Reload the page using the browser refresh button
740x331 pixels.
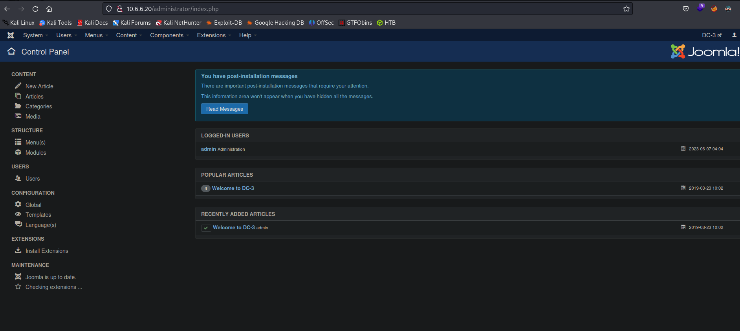(35, 9)
